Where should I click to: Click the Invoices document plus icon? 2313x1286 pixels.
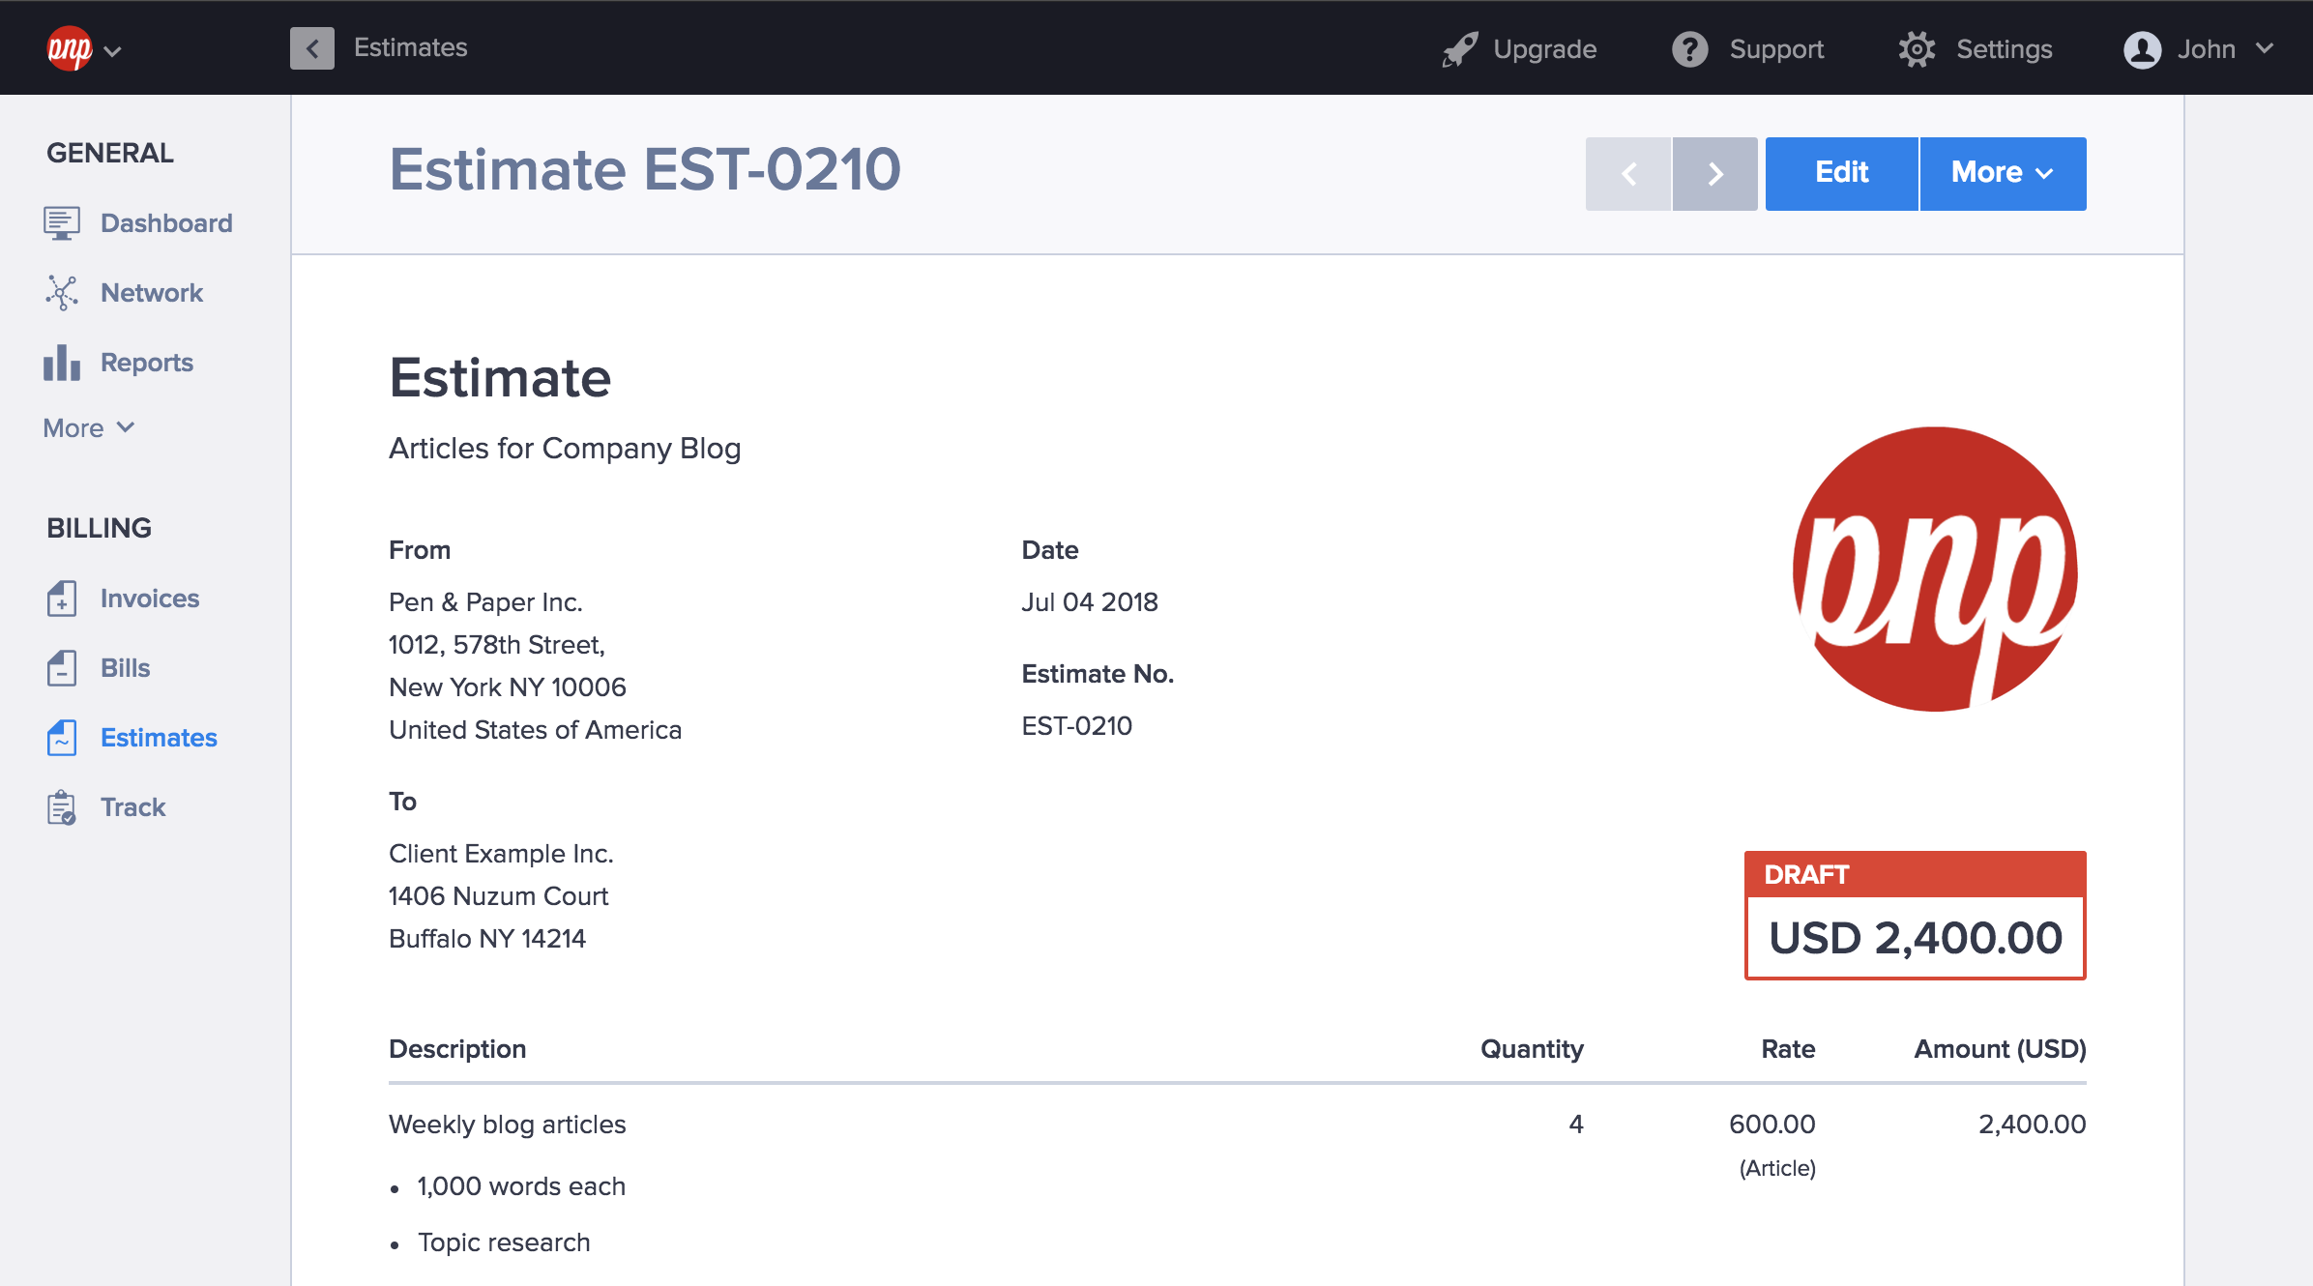(61, 599)
